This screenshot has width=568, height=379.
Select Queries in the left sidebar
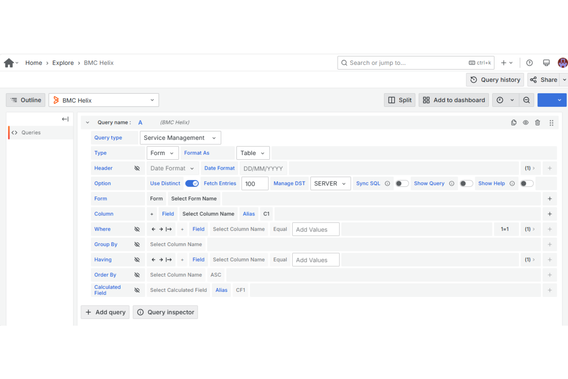[x=30, y=132]
